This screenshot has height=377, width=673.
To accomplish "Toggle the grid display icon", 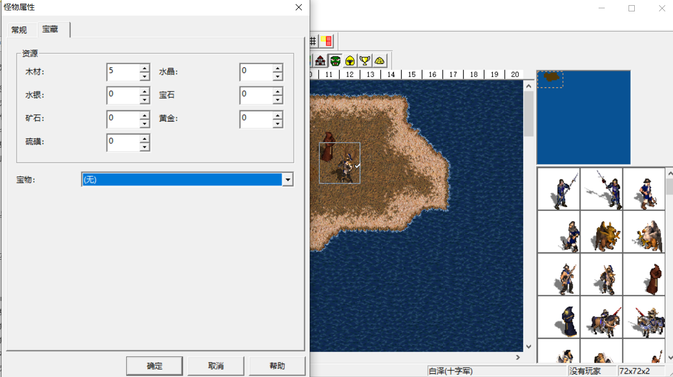I will 313,41.
